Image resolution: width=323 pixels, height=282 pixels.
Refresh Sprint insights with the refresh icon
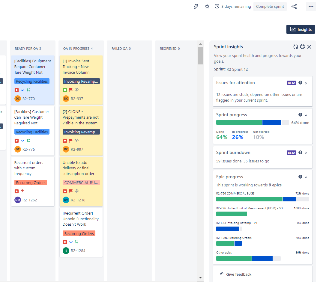(295, 47)
